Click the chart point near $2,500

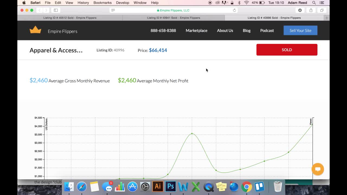pos(288,152)
